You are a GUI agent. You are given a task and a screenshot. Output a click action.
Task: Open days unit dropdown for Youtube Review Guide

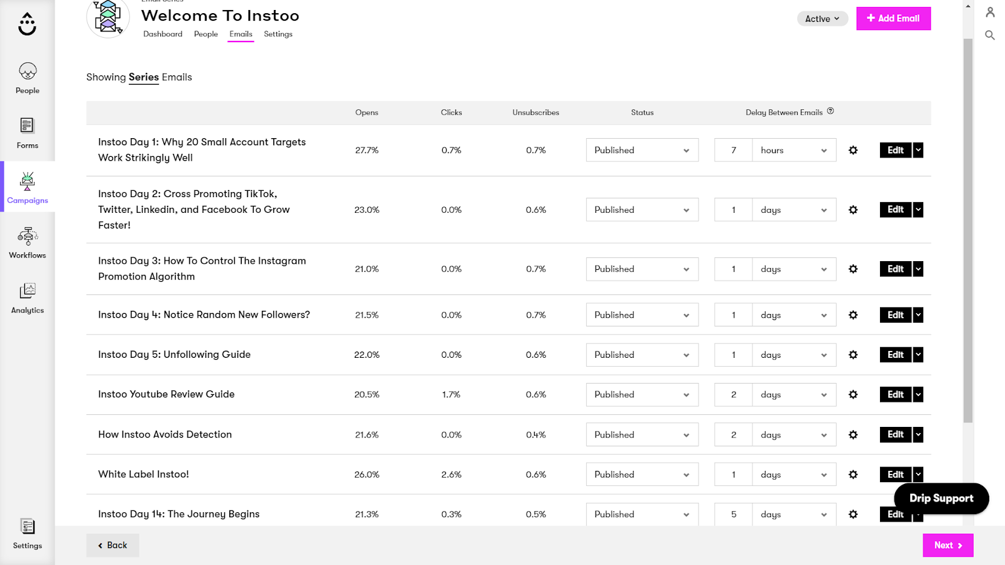coord(794,394)
